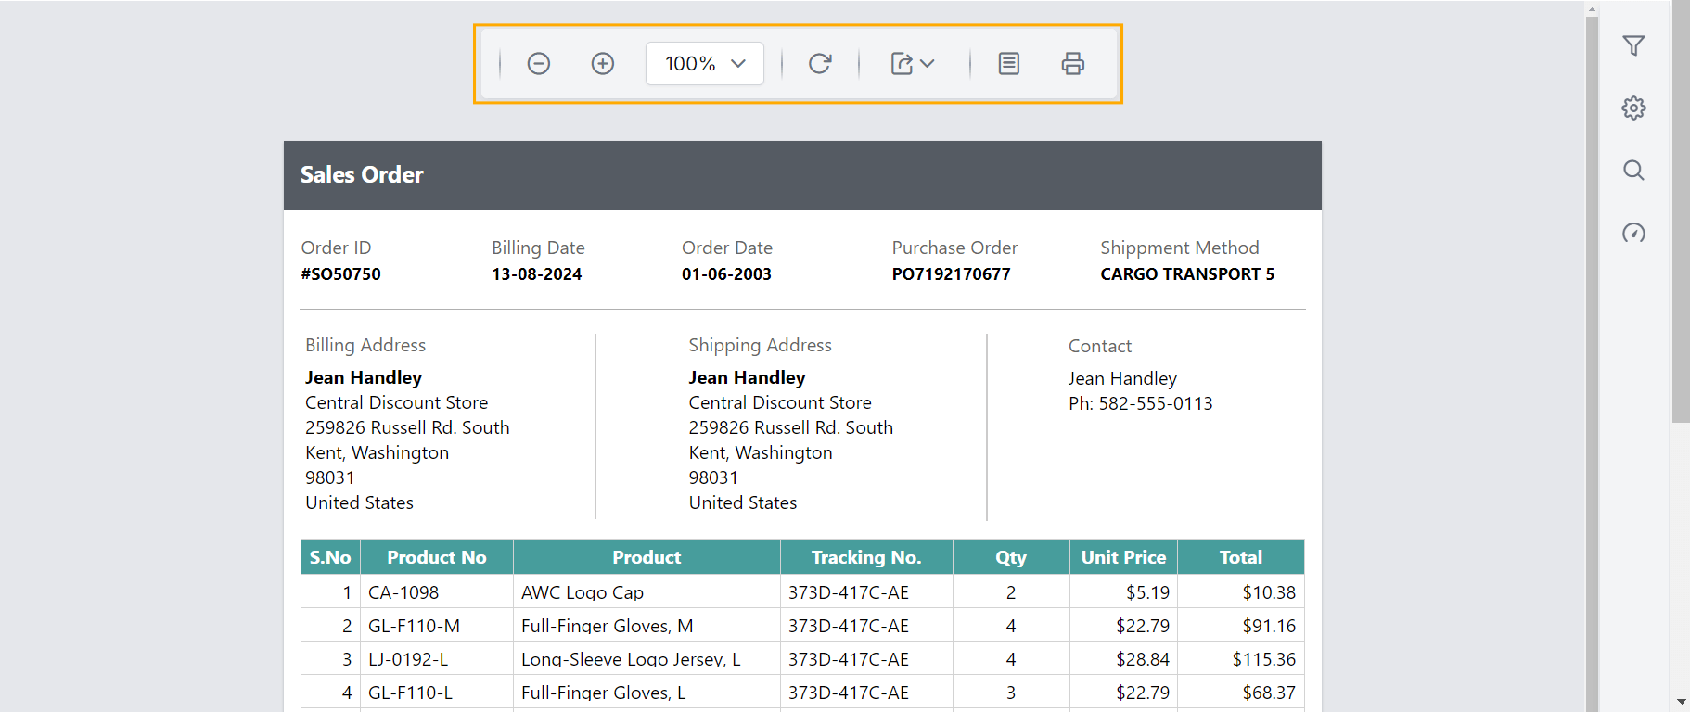Click the contact phone number 582-555-0113

pos(1155,403)
